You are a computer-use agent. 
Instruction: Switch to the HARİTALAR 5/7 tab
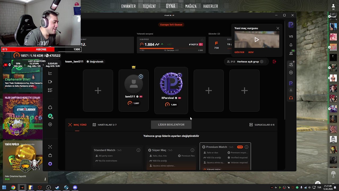coord(105,125)
